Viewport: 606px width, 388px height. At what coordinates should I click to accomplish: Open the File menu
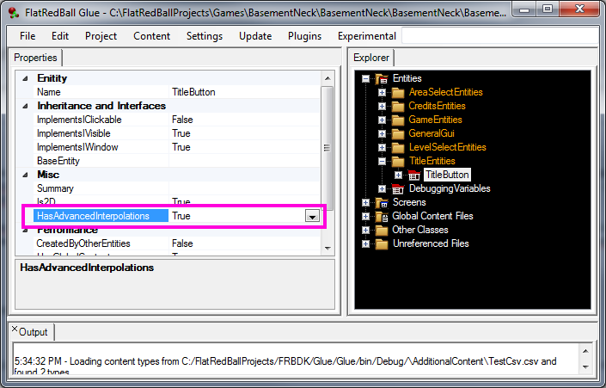point(28,36)
